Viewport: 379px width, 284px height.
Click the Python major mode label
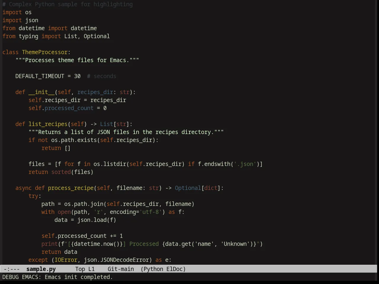click(153, 269)
